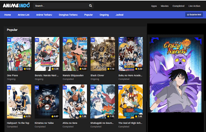
Task: Click the Black Clover title text
Action: 97,75
